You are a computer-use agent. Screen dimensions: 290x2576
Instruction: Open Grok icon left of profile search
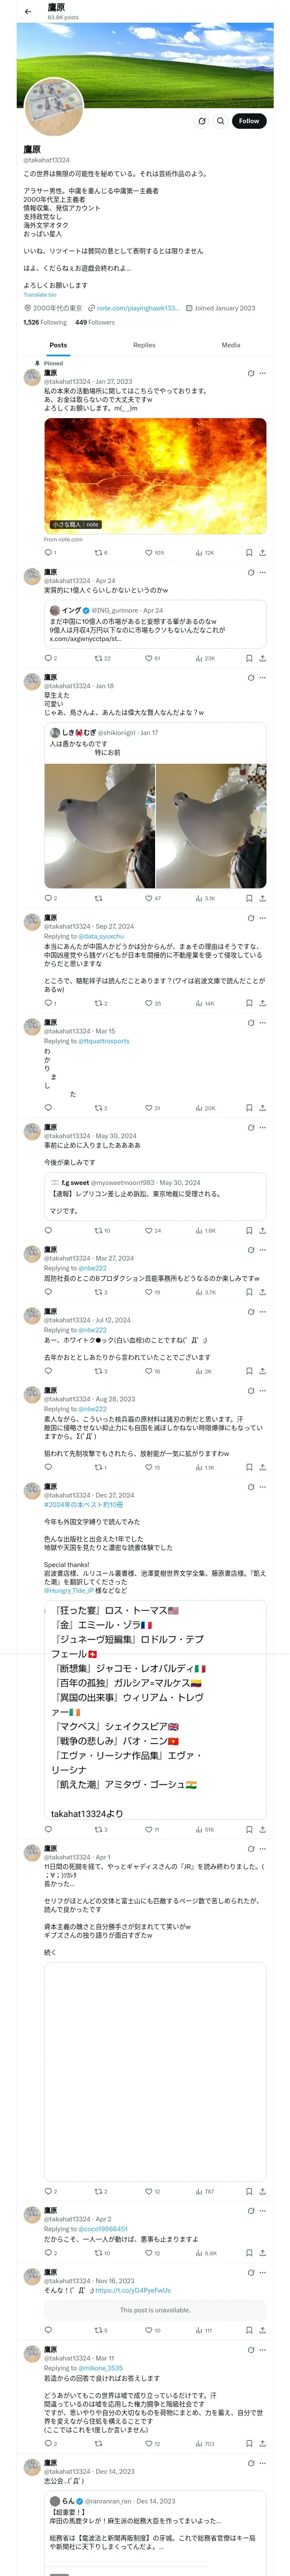point(201,121)
